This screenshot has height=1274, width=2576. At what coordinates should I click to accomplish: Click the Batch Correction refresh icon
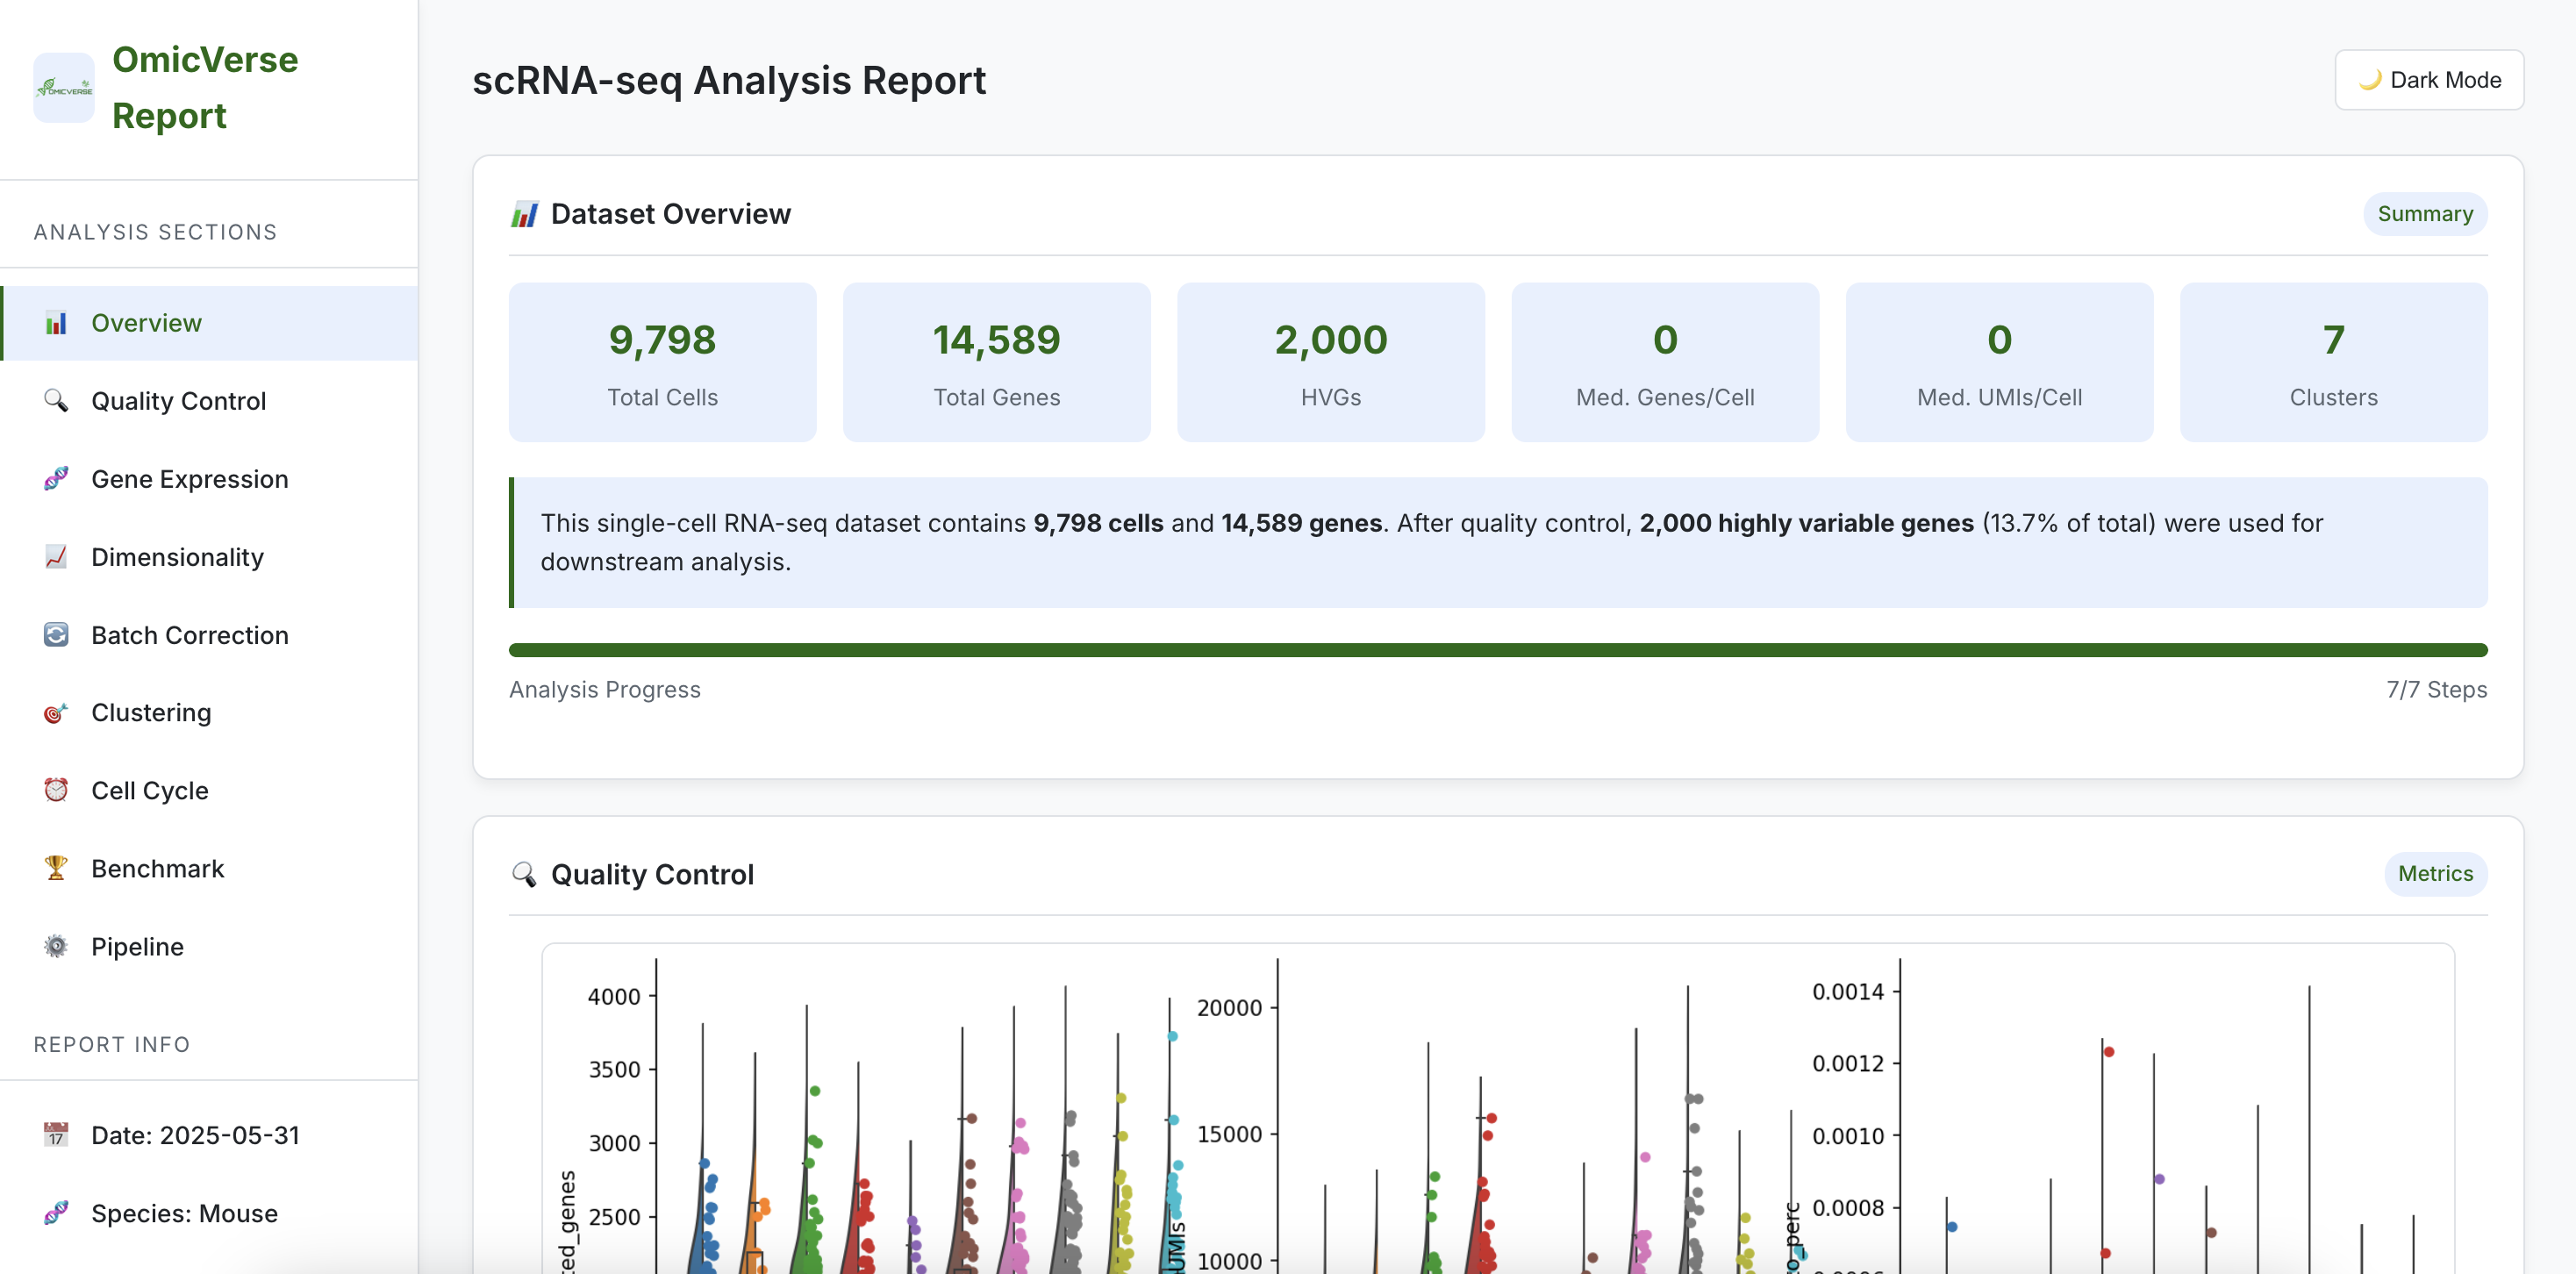tap(56, 635)
